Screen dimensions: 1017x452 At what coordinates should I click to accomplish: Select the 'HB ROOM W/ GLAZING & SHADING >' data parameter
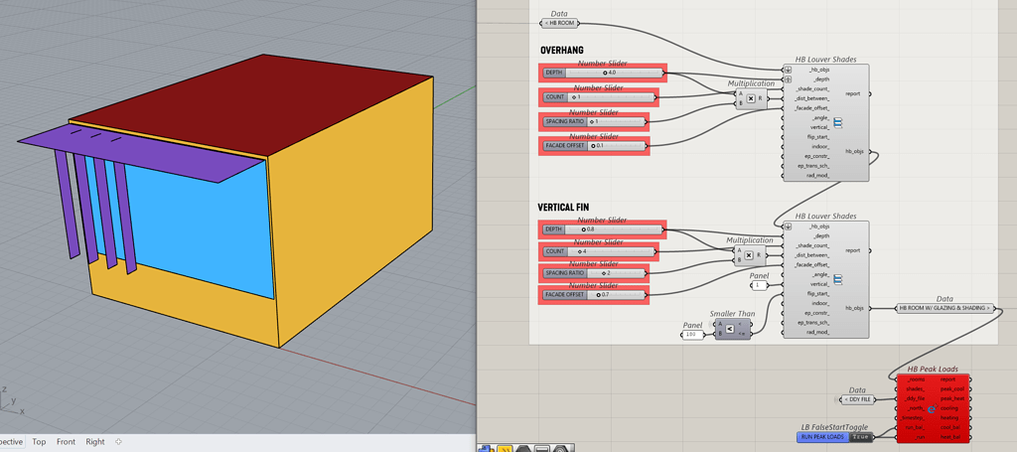click(945, 308)
